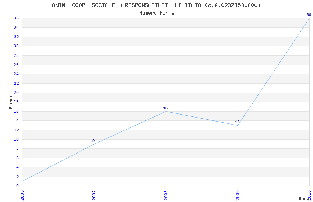Select the 'Numero Firme' subtitle

point(157,13)
